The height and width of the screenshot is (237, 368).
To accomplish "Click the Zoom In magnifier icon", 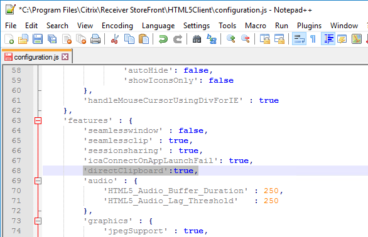I will 231,39.
